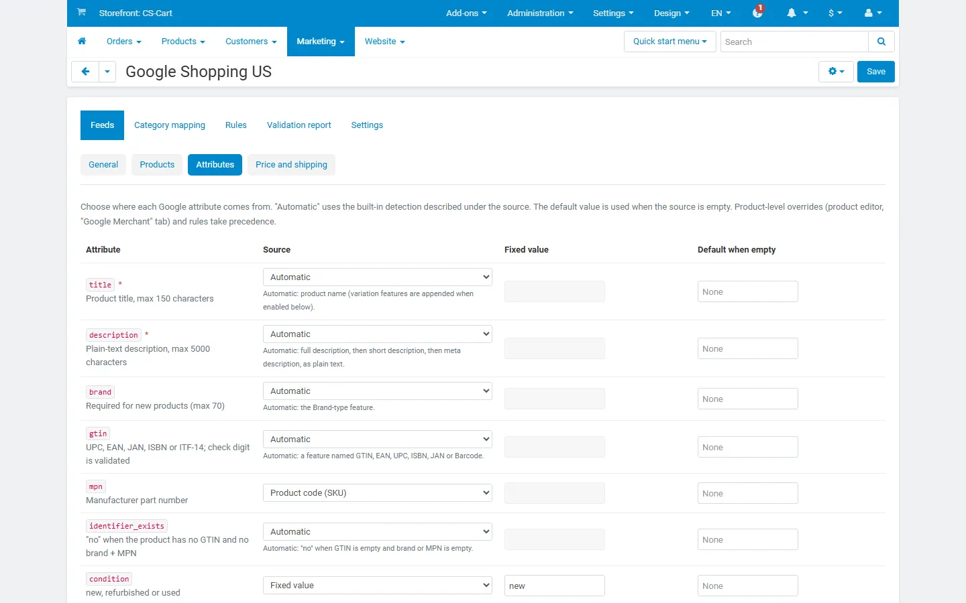Expand the dropdown next to the back arrow
The image size is (966, 603).
pyautogui.click(x=107, y=72)
